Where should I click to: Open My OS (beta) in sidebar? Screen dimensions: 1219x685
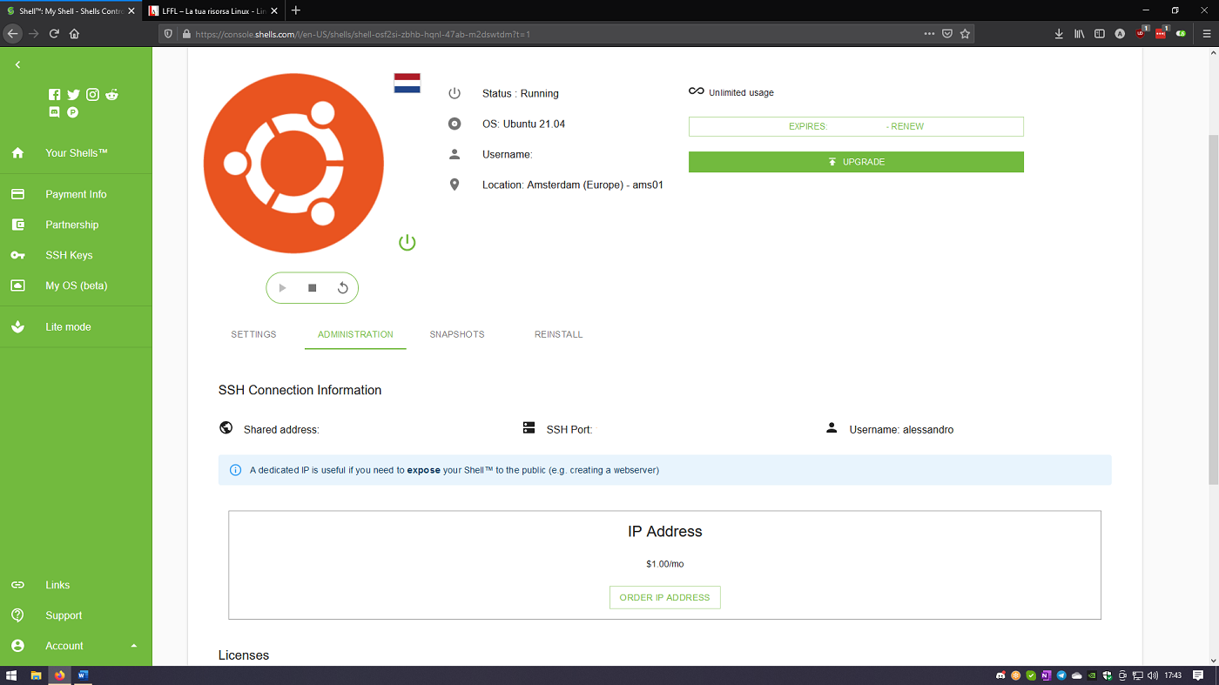click(x=76, y=285)
